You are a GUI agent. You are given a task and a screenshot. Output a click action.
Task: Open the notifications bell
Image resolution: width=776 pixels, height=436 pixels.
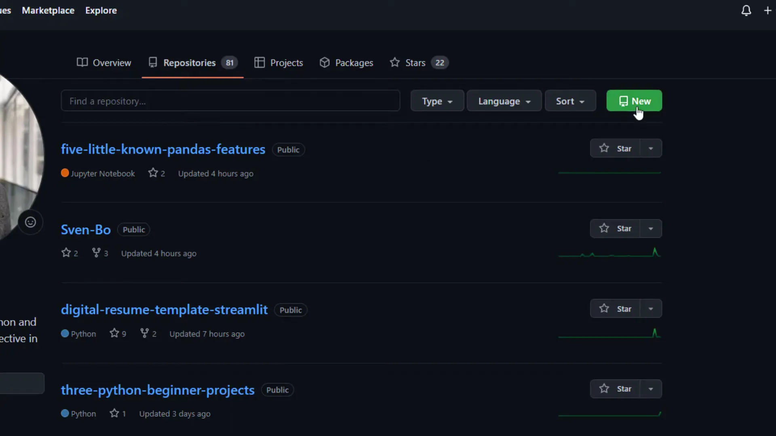click(746, 10)
